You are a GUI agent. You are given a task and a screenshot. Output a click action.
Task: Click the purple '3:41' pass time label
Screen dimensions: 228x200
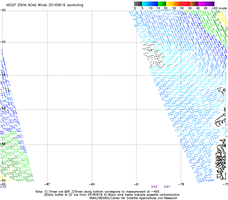tap(167, 187)
